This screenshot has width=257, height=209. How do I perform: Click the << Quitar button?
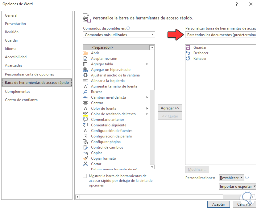(170, 116)
